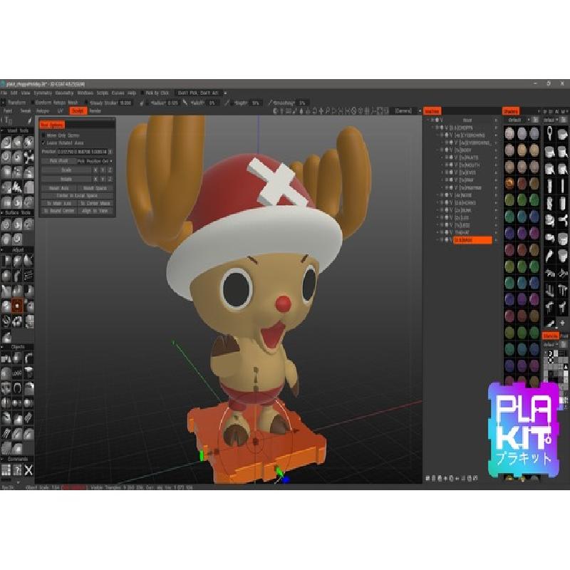Toggle Conform Retopo Mesh checkbox
570x570 pixels.
tap(33, 103)
